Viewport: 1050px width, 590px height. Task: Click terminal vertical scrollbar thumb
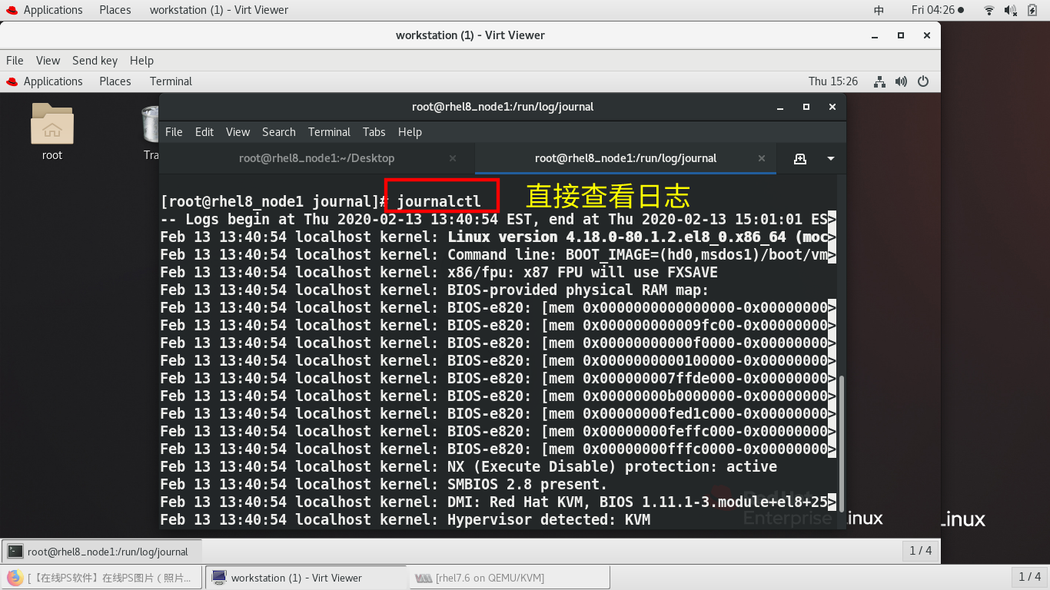[842, 443]
